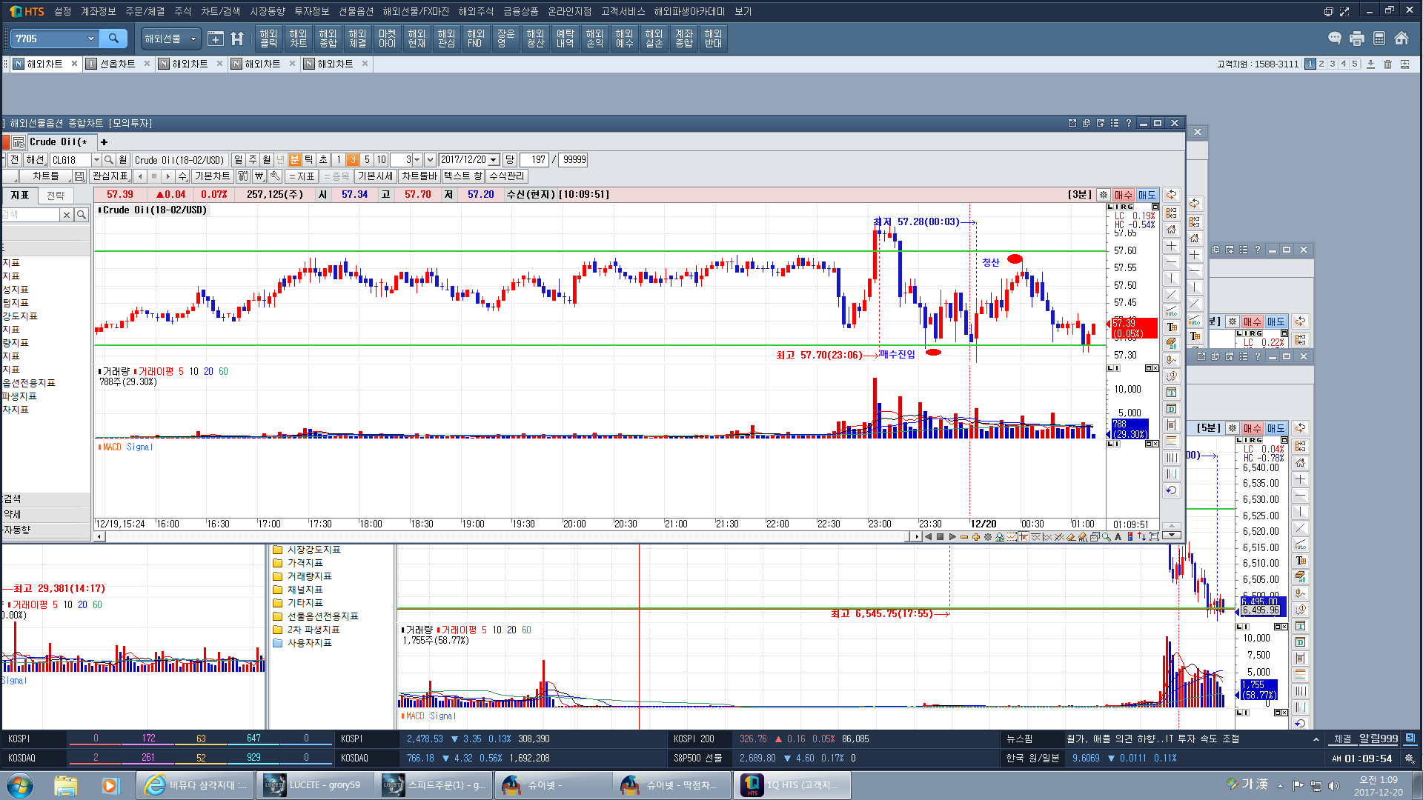Select the vertical line drawing tool
The width and height of the screenshot is (1423, 800).
click(x=1171, y=279)
